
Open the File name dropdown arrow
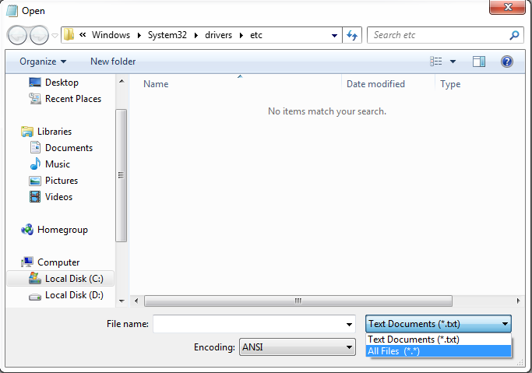pyautogui.click(x=349, y=325)
